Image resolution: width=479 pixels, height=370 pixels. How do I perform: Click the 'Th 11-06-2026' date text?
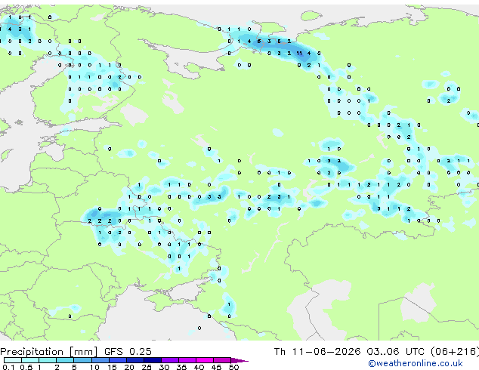click(x=317, y=352)
